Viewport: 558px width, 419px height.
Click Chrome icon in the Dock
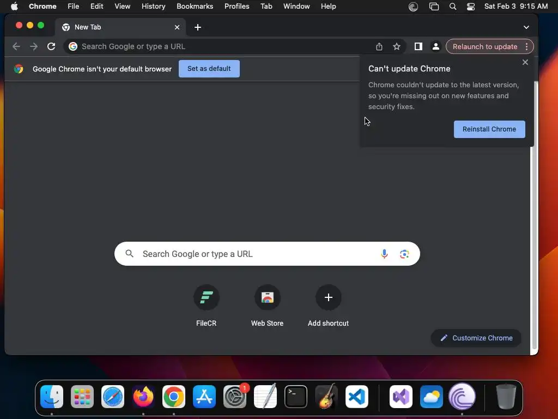174,397
